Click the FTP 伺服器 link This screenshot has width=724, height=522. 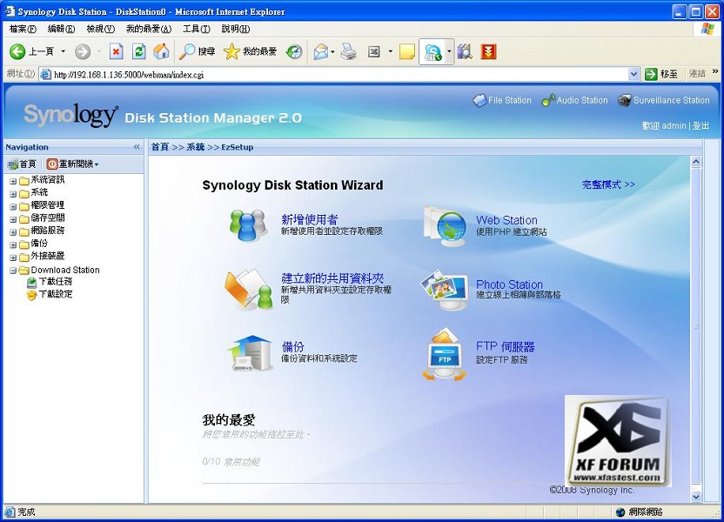pyautogui.click(x=505, y=346)
